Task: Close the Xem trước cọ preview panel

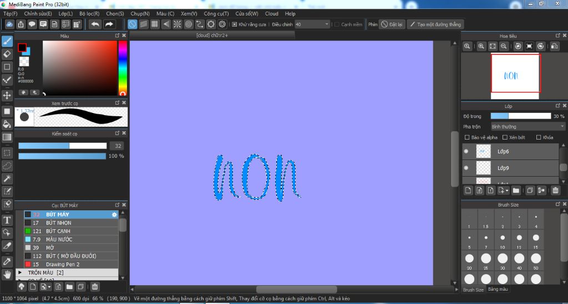Action: click(124, 102)
